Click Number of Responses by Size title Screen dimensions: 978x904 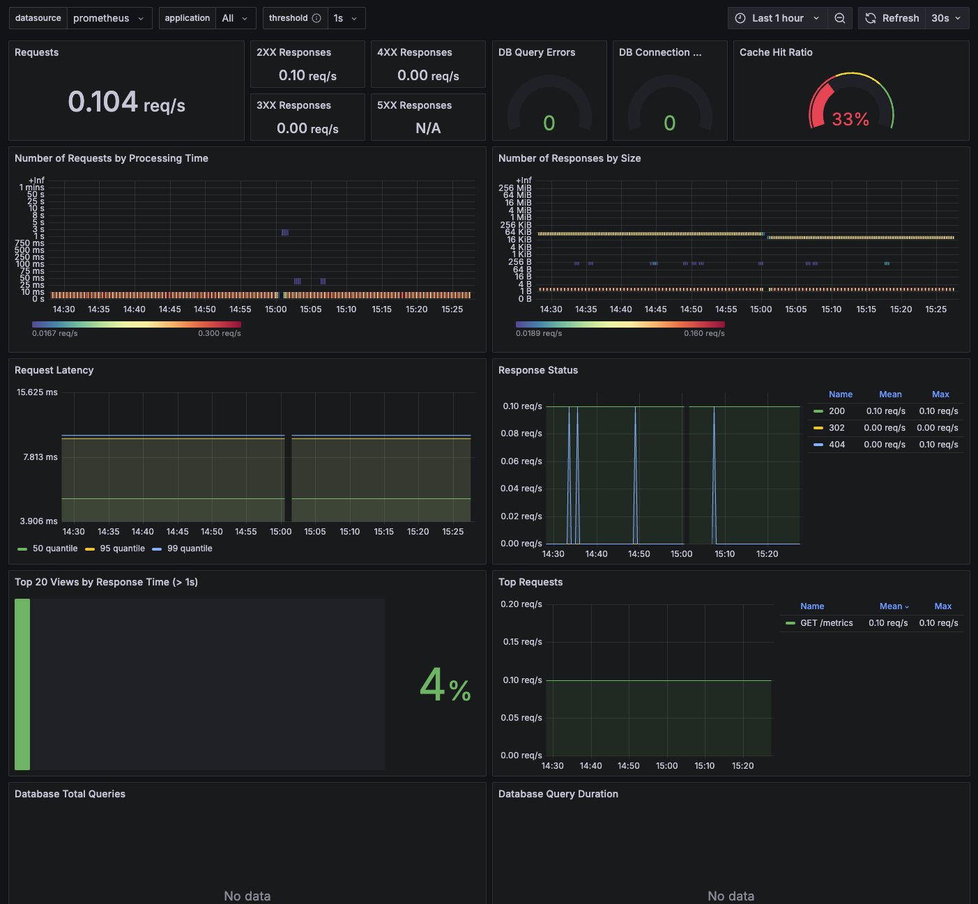(x=570, y=158)
